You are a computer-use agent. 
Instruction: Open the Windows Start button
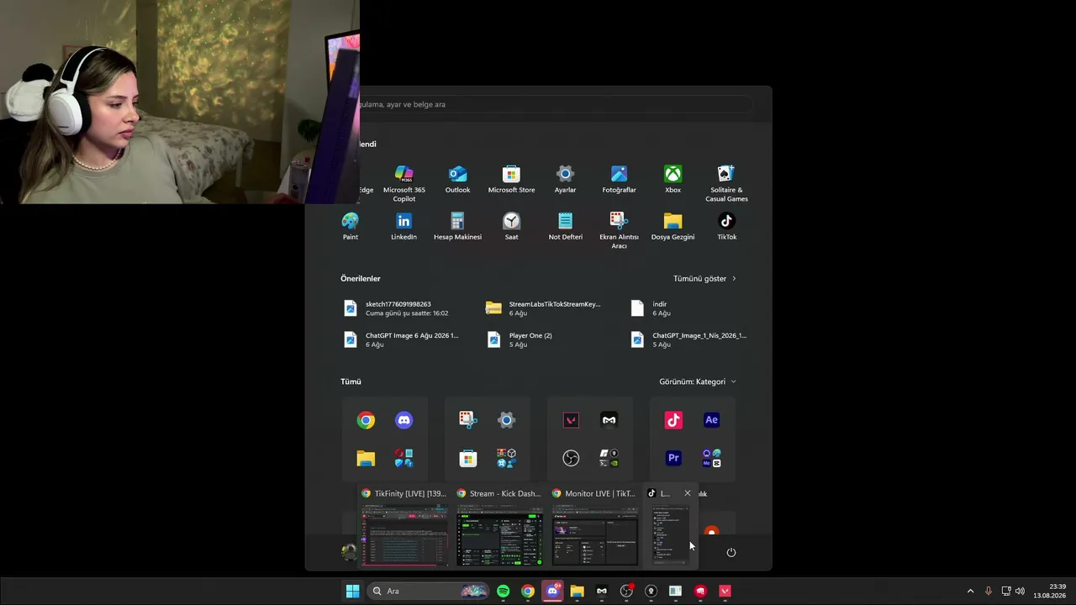tap(353, 592)
